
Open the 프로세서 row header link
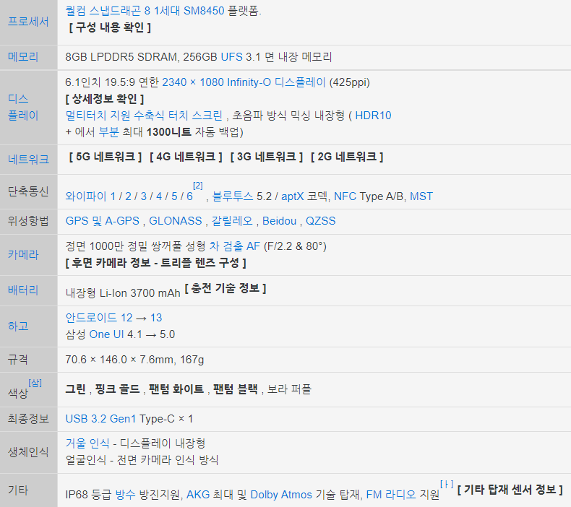(x=28, y=22)
